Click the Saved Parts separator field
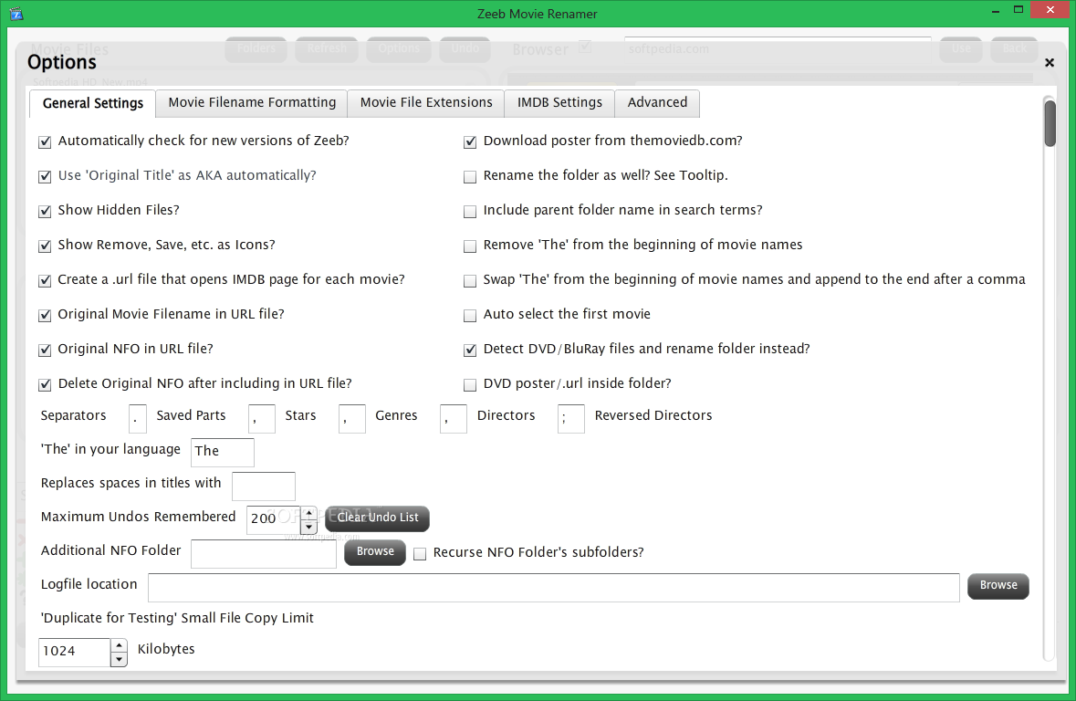The width and height of the screenshot is (1076, 701). [x=137, y=419]
